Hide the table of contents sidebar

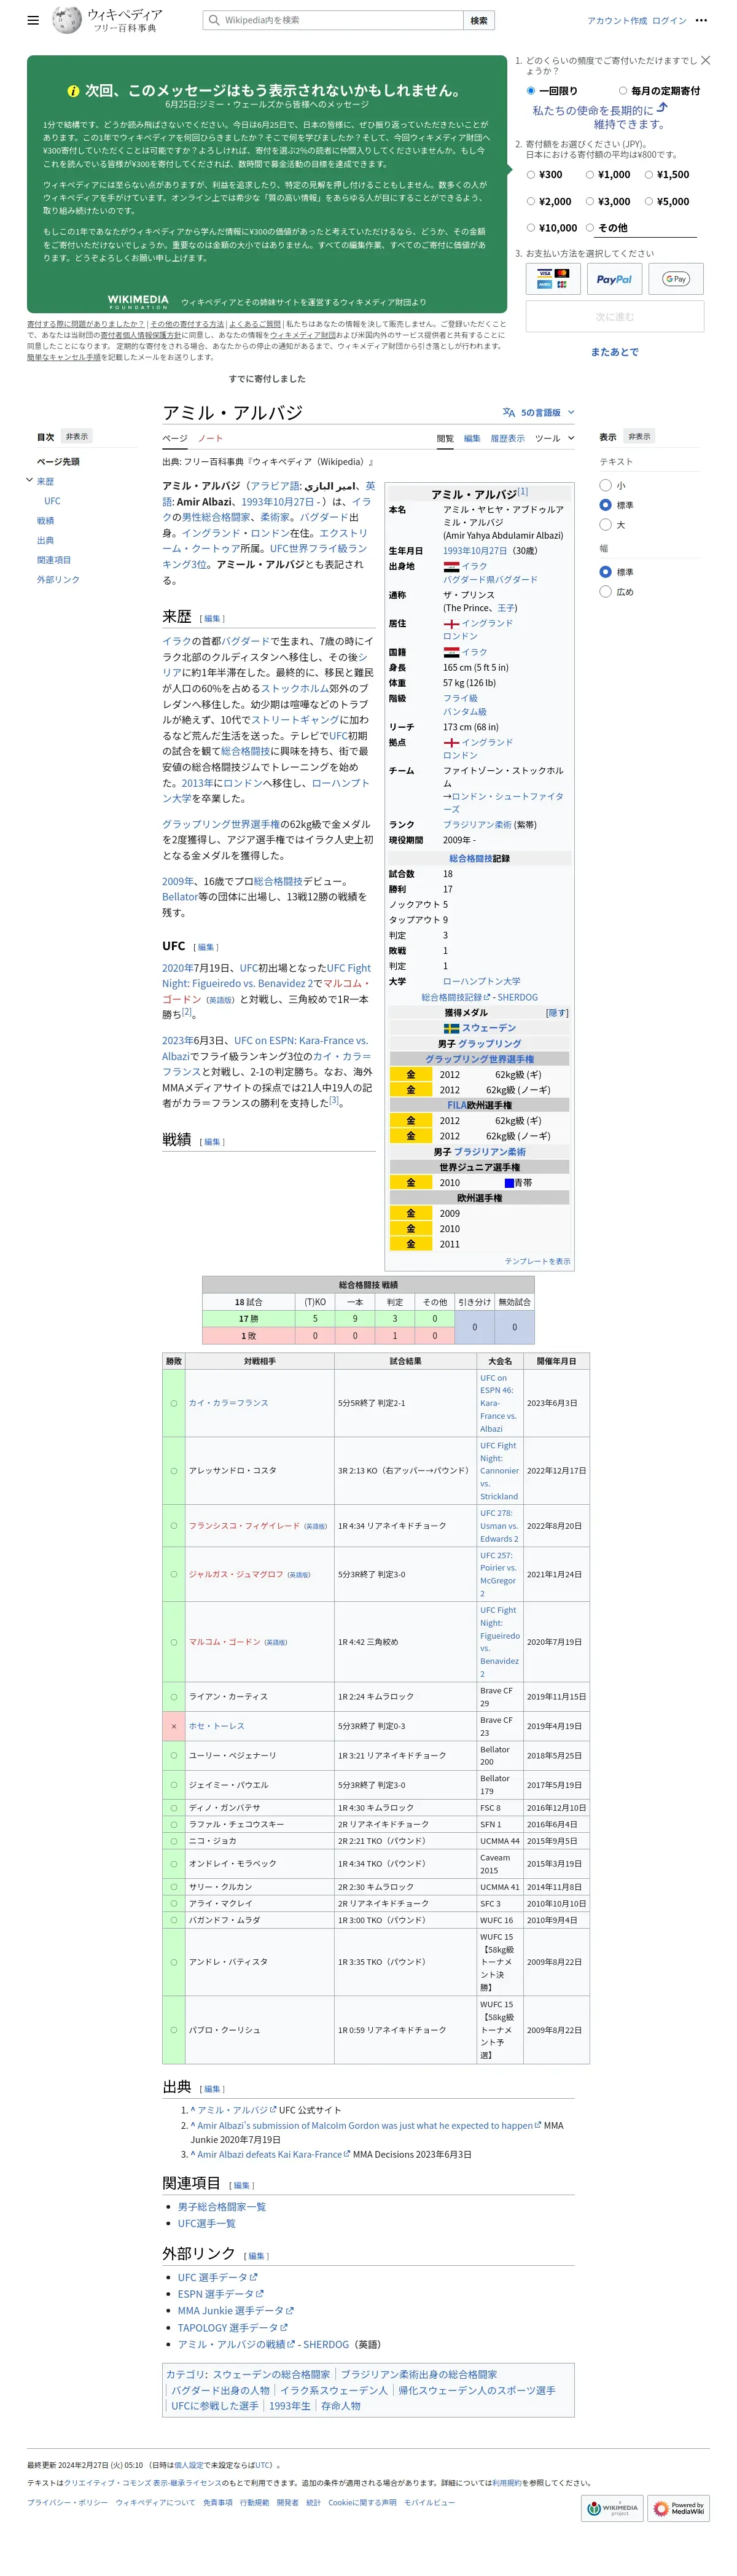tap(77, 437)
